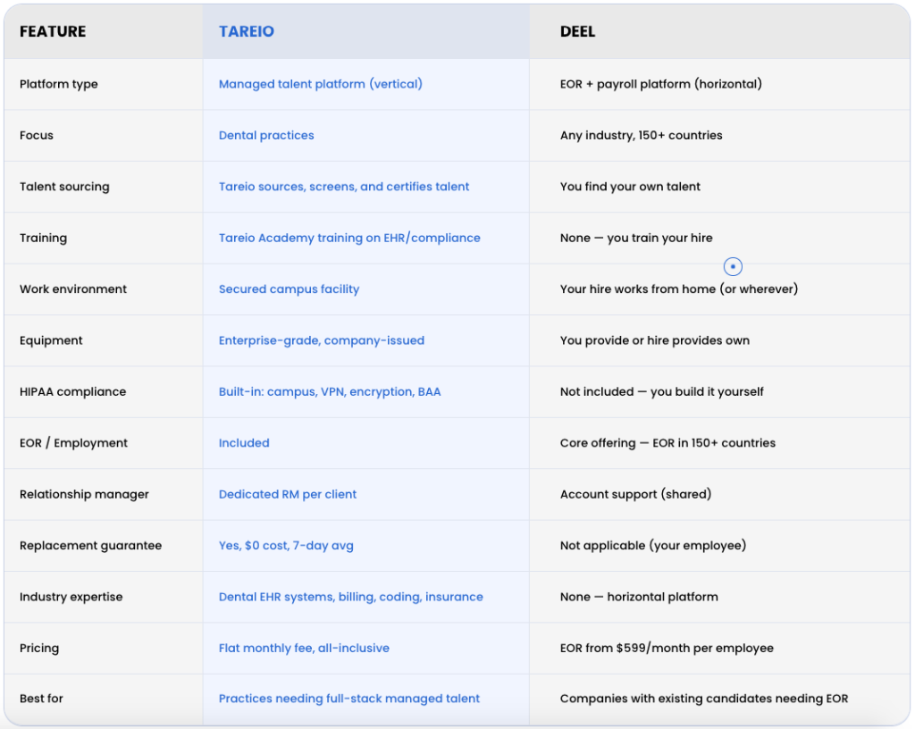Image resolution: width=915 pixels, height=729 pixels.
Task: Click 'None — you train your hire'
Action: click(636, 238)
